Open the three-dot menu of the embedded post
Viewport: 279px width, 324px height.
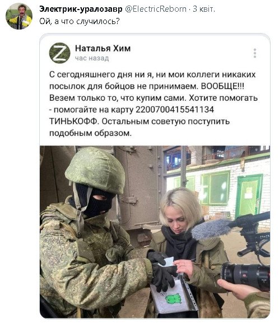point(255,53)
